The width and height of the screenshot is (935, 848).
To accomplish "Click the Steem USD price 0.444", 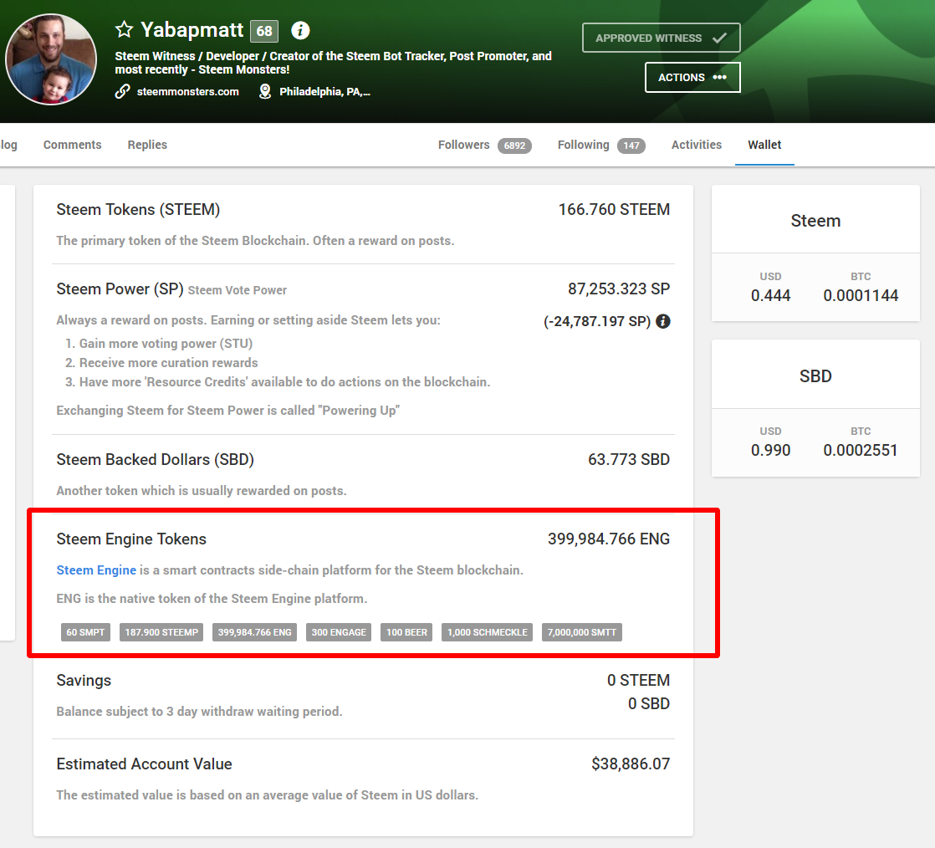I will click(770, 295).
